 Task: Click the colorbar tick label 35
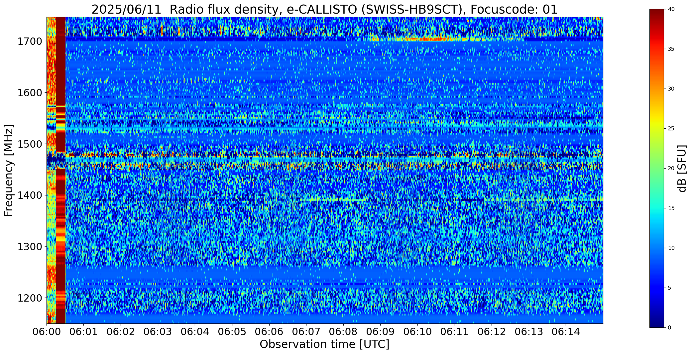pos(671,49)
